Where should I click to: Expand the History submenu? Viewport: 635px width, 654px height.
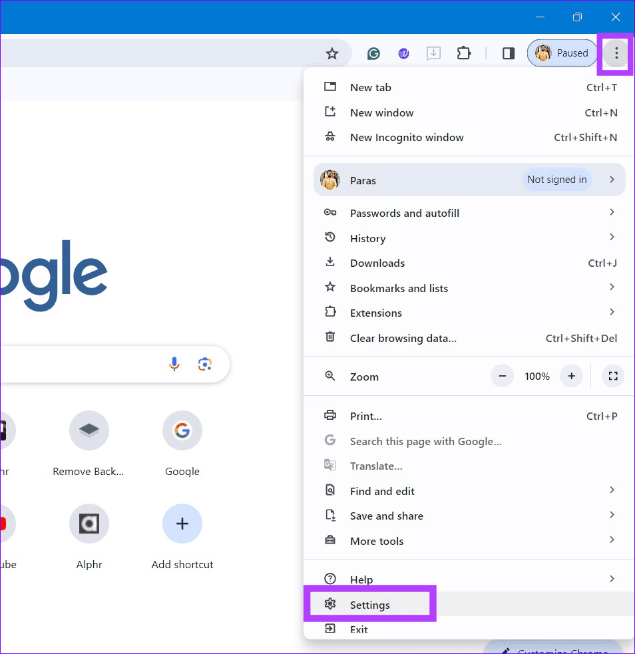click(x=470, y=238)
